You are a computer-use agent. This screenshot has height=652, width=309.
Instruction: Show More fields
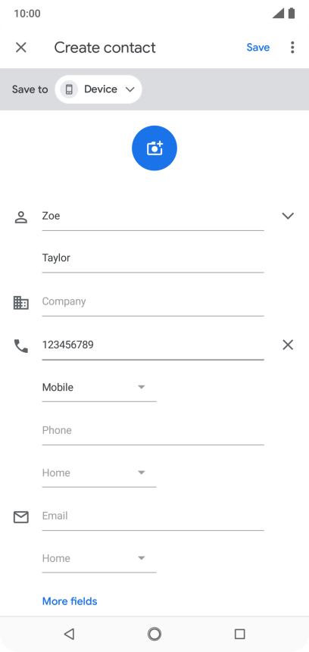click(70, 601)
